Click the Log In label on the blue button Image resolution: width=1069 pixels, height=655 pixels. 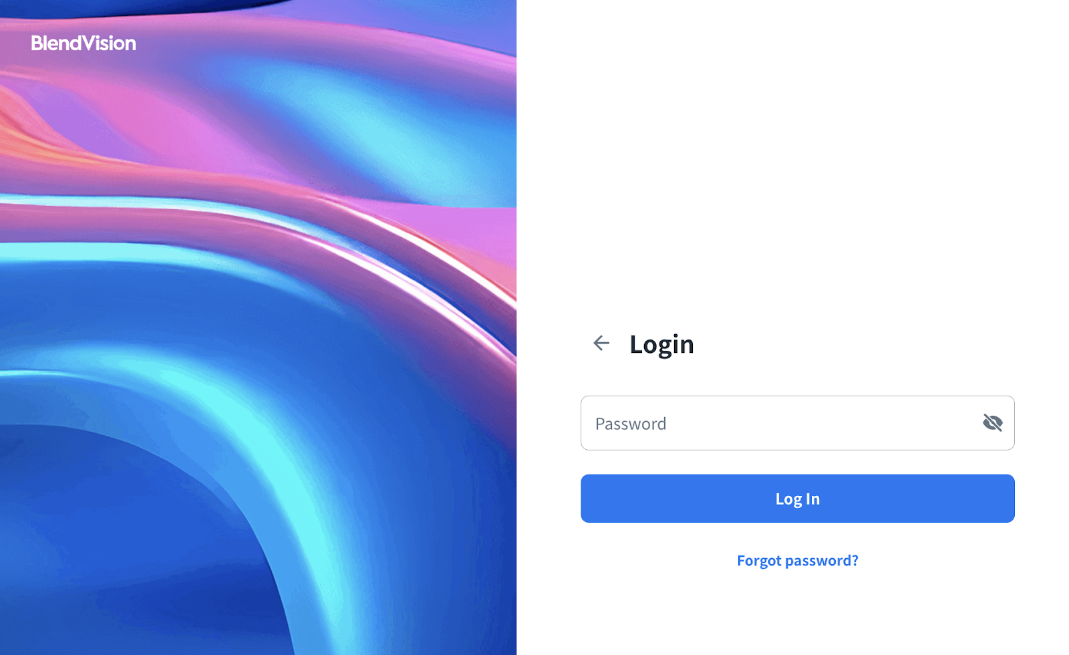tap(797, 499)
